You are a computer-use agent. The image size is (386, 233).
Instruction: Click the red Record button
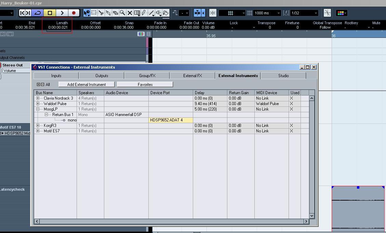(74, 13)
